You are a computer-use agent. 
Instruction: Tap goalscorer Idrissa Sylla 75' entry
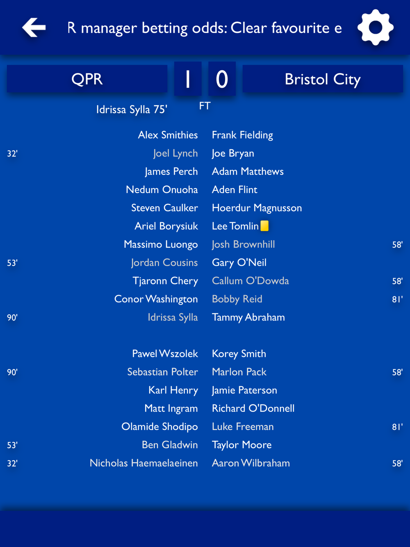tap(132, 109)
